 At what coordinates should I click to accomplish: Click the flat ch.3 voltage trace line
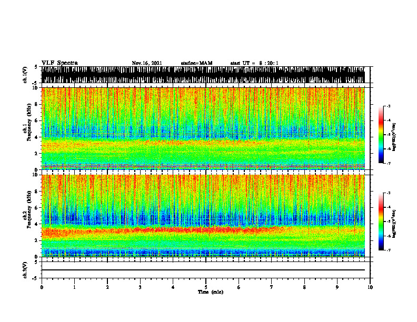click(x=203, y=270)
